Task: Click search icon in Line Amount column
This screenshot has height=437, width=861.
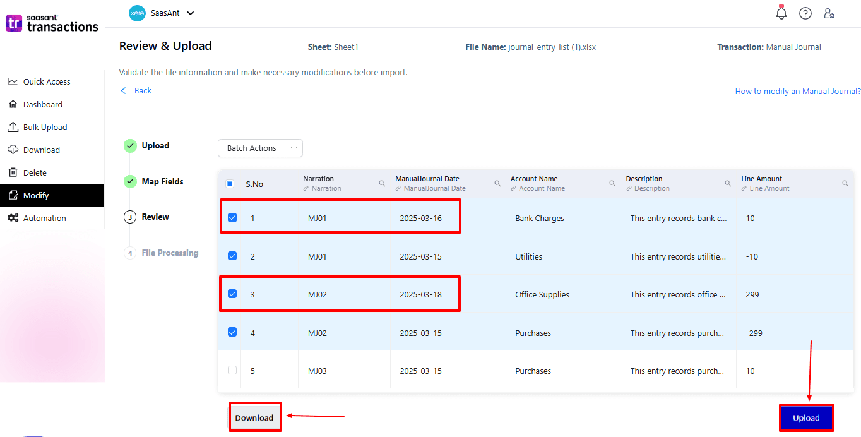Action: (845, 184)
